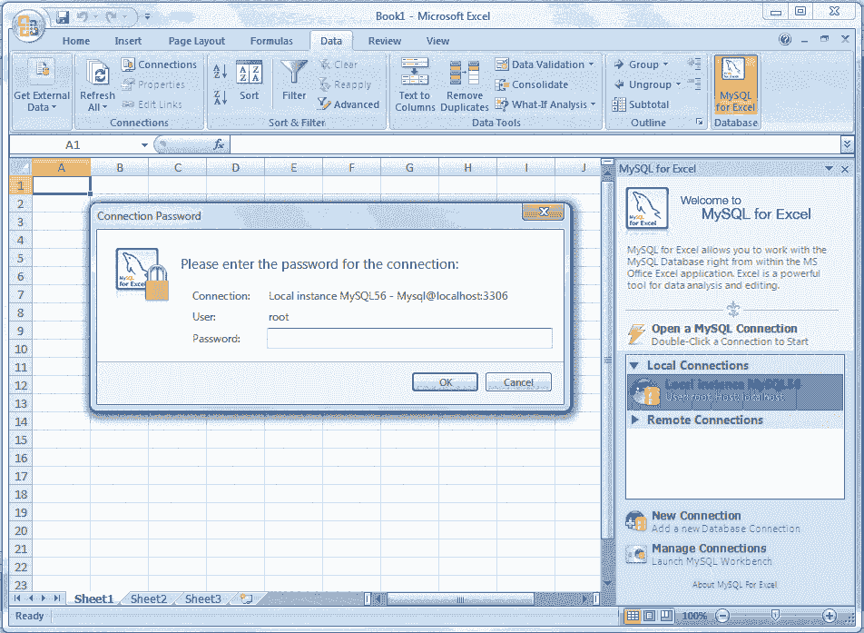Open the Data Validation dropdown
Screen dimensions: 864x633
pyautogui.click(x=542, y=64)
